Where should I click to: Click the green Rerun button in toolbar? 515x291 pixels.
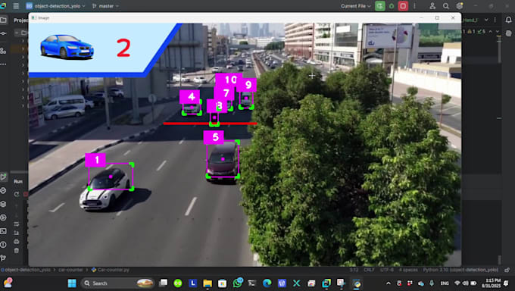380,6
